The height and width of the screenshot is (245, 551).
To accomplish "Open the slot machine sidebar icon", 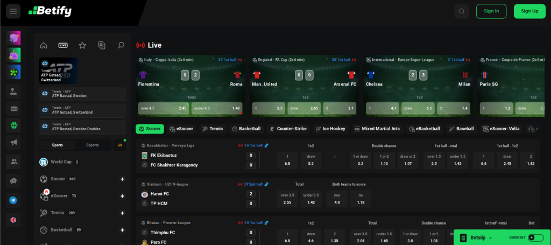I will click(x=13, y=109).
